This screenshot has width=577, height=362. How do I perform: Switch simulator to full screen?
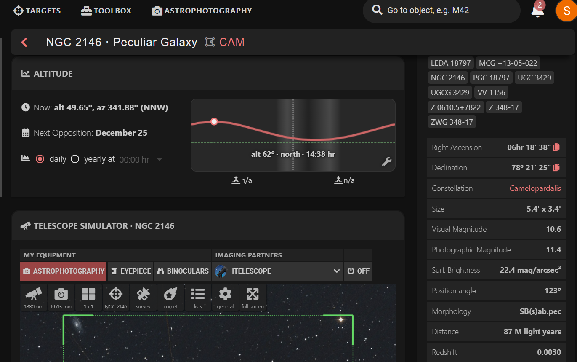(x=253, y=298)
